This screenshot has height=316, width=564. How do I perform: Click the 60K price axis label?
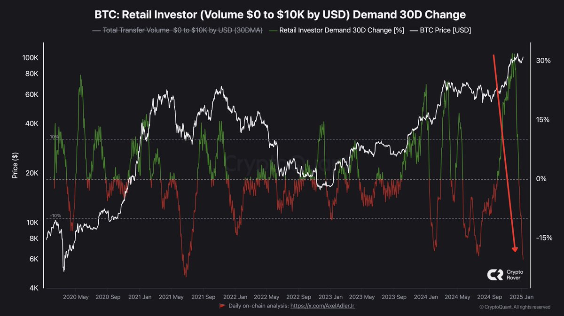(31, 94)
